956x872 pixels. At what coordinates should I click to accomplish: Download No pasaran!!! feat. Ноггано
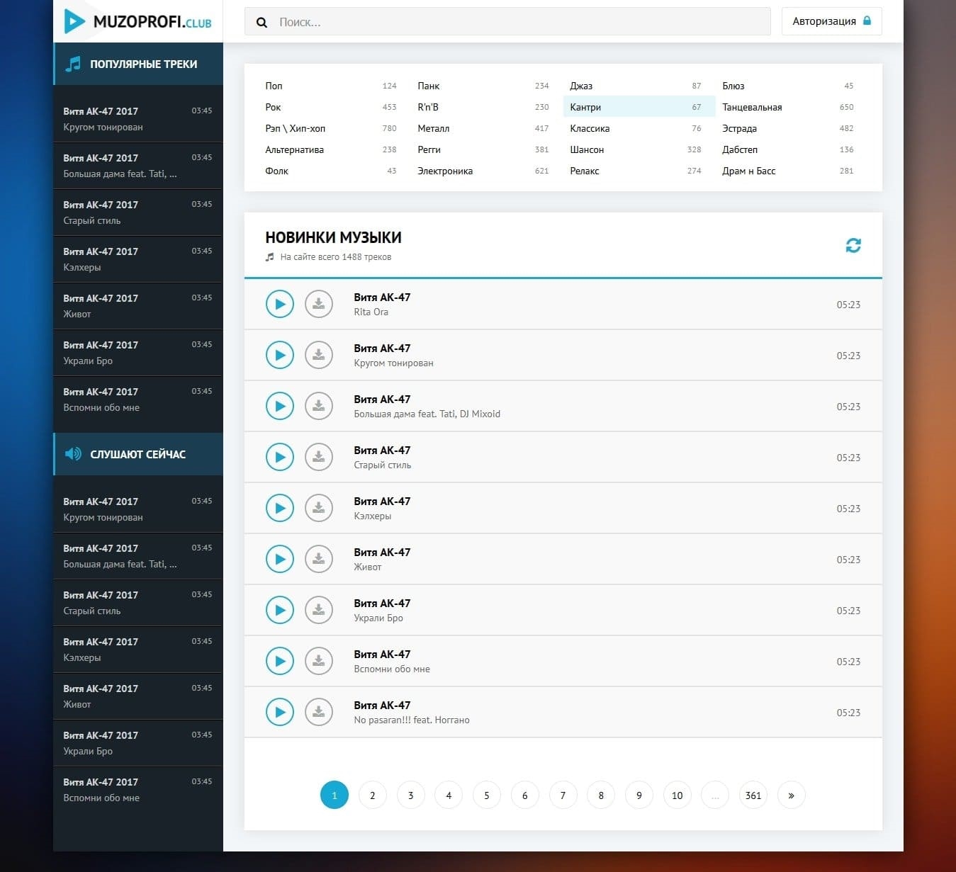point(319,713)
